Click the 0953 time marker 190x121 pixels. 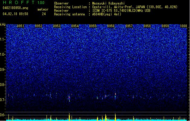pos(57,26)
